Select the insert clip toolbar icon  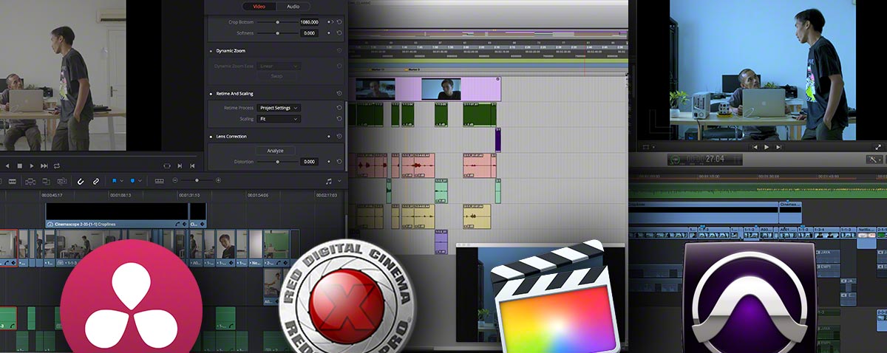pyautogui.click(x=30, y=181)
